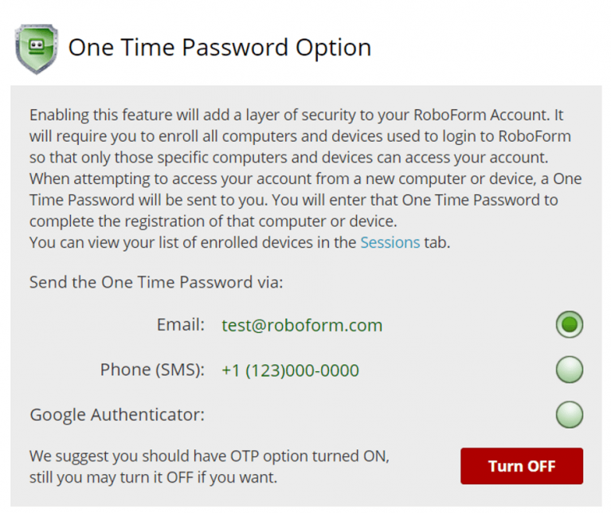
Task: Select the Email radio button
Action: point(569,325)
